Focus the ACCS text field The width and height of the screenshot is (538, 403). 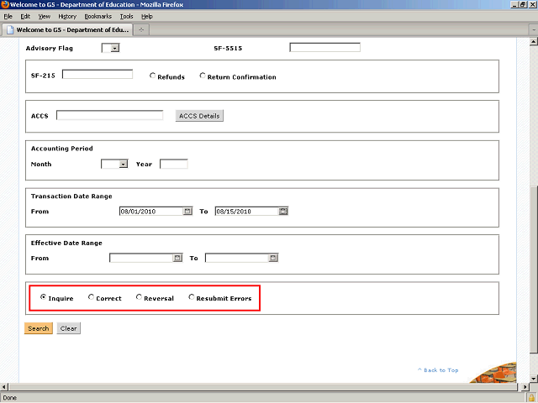tap(110, 115)
